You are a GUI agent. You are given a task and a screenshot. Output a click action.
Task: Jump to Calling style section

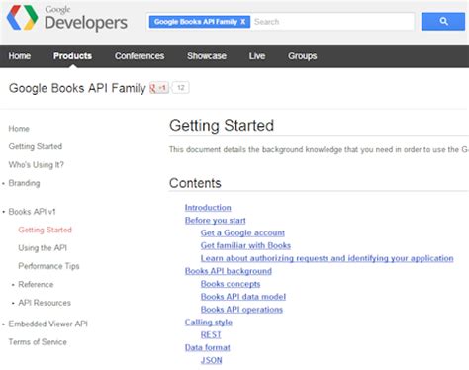[x=209, y=323]
